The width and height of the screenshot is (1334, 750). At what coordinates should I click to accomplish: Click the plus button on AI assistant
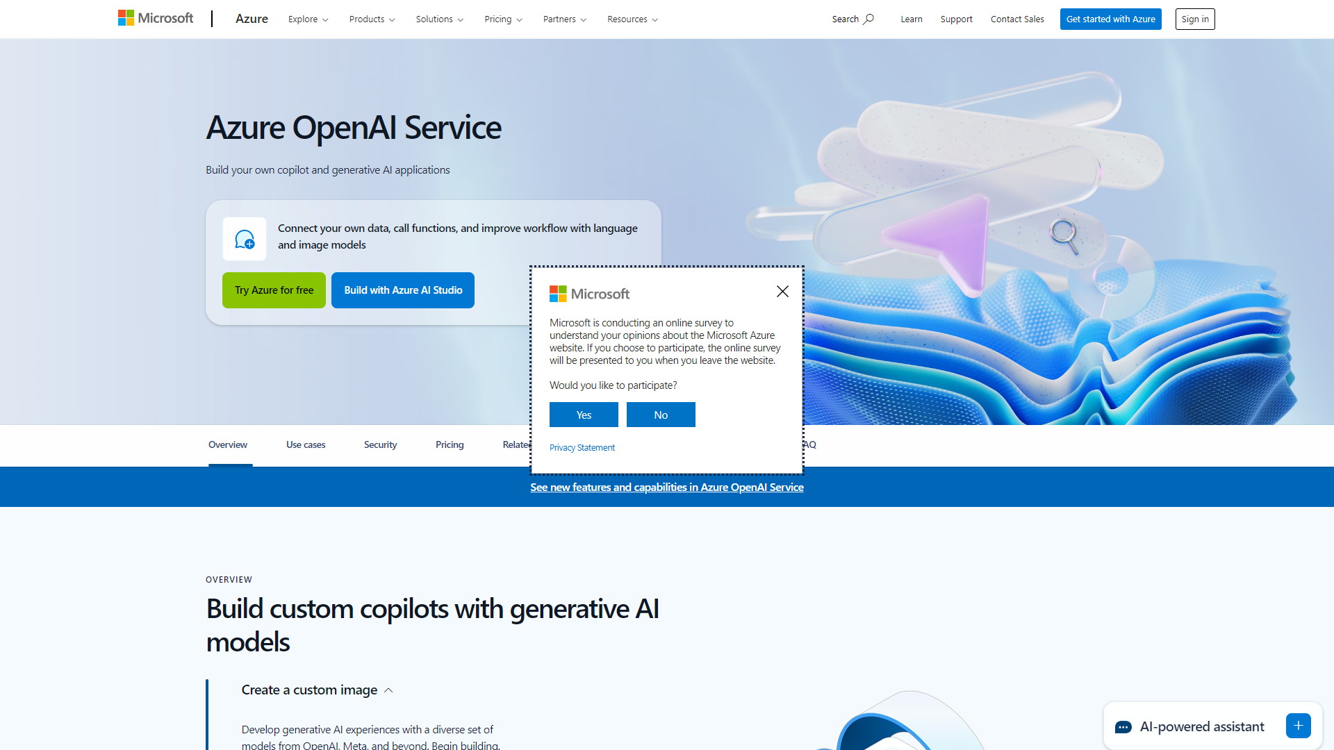click(1299, 726)
